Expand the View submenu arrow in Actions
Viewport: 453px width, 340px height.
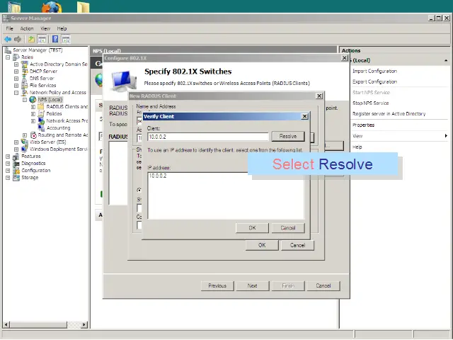(446, 136)
